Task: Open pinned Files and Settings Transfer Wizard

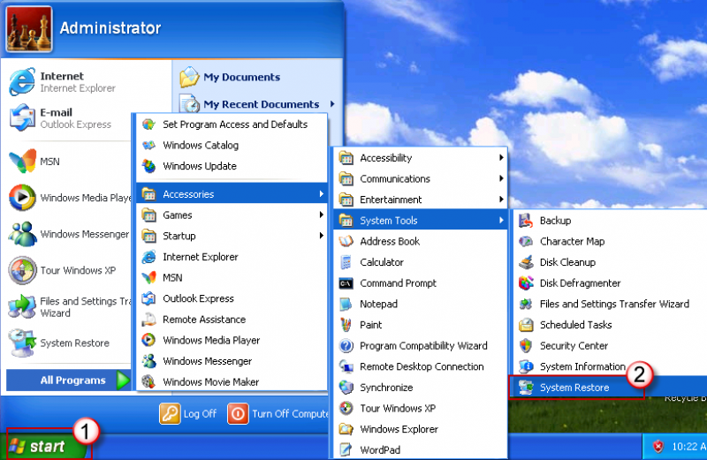Action: pos(68,307)
